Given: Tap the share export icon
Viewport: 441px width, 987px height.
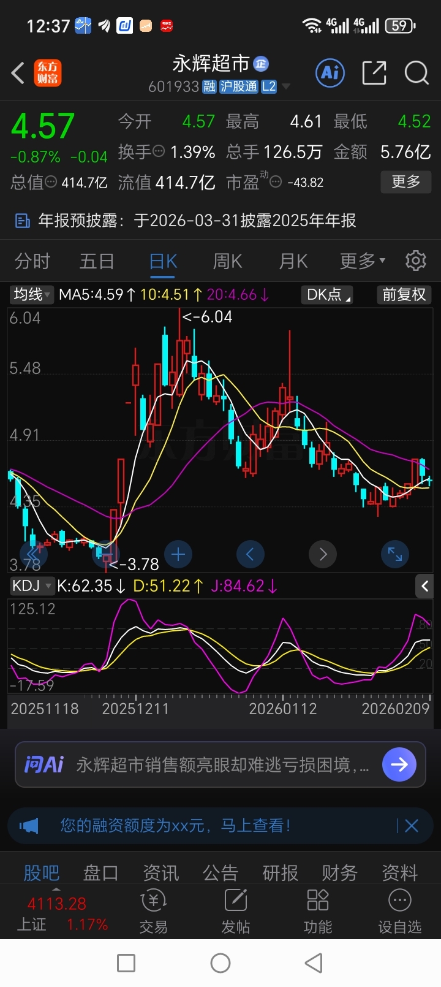Looking at the screenshot, I should (374, 73).
